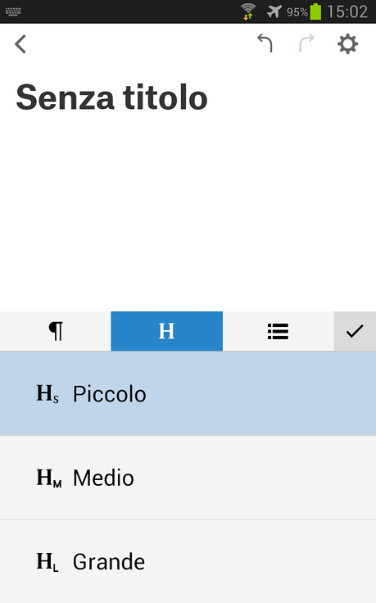Select the heading H tab
The width and height of the screenshot is (376, 603).
(167, 331)
